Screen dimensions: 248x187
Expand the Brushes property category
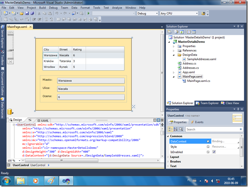click(x=168, y=161)
